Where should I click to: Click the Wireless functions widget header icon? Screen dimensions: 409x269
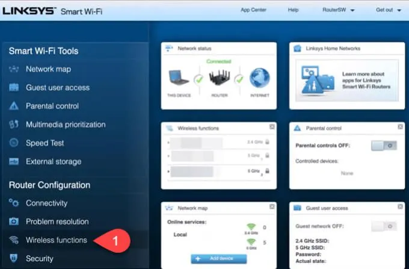click(169, 128)
